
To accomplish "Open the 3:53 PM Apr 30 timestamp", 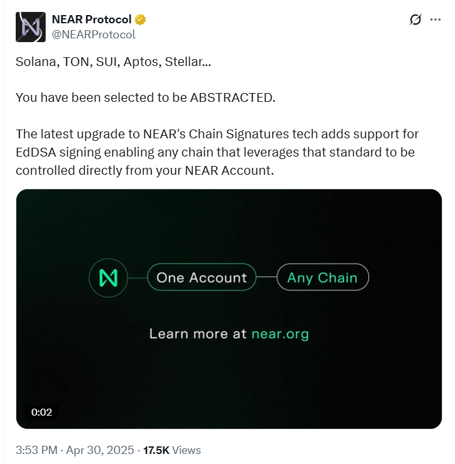I will [x=75, y=450].
